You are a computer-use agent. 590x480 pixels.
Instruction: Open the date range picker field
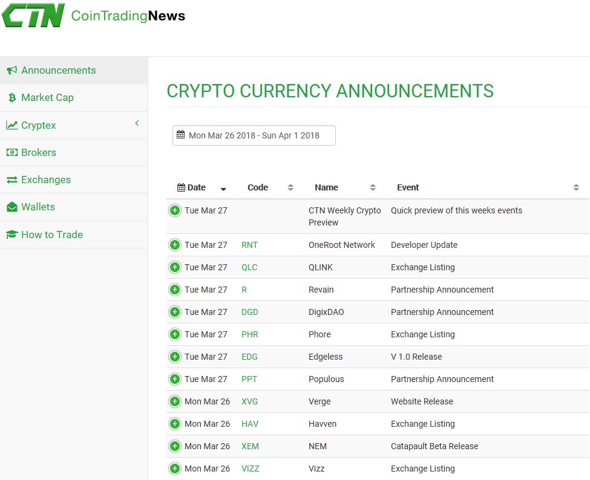(x=254, y=135)
